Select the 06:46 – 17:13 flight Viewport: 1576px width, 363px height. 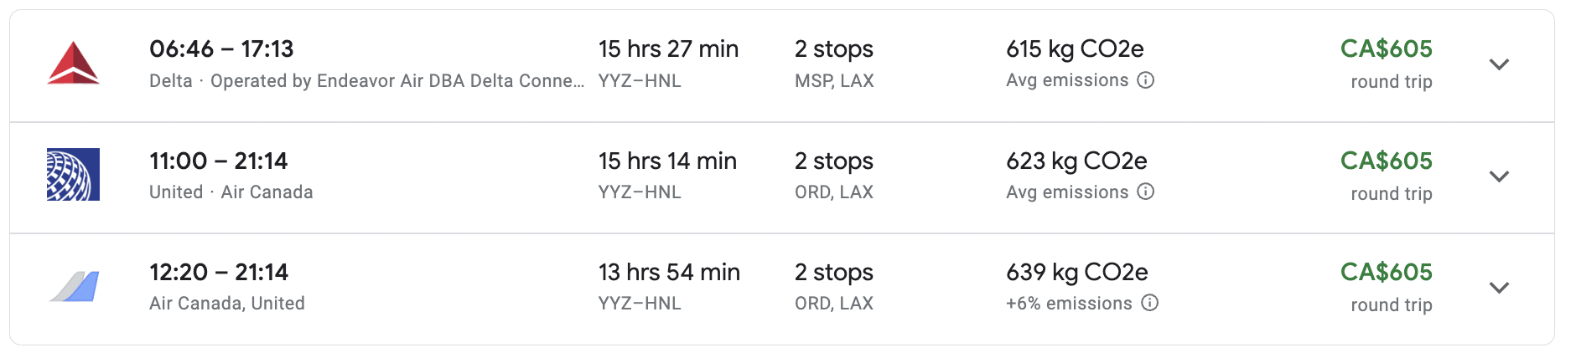click(x=221, y=49)
